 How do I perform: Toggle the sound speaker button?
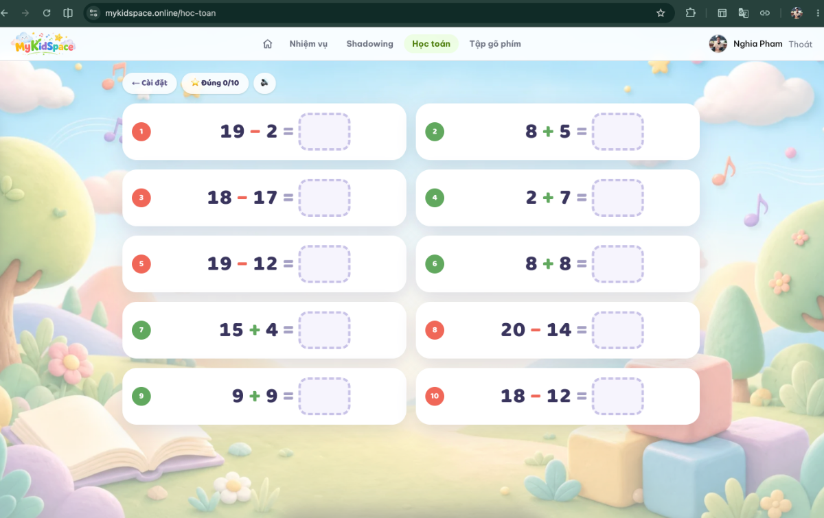pos(264,83)
